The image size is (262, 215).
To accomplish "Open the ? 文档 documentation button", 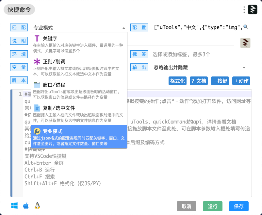I will point(199,81).
